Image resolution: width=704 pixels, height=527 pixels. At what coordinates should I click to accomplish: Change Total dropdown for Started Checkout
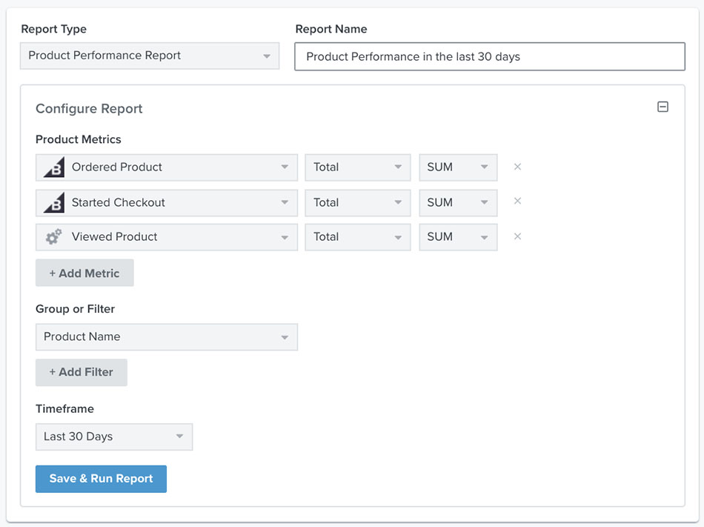pos(357,202)
